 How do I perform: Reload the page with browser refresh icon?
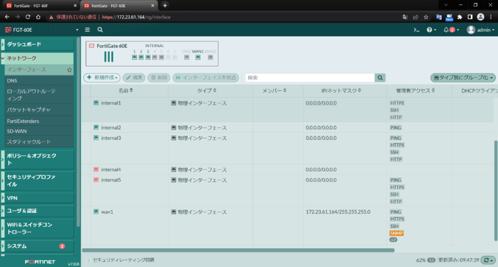(28, 17)
